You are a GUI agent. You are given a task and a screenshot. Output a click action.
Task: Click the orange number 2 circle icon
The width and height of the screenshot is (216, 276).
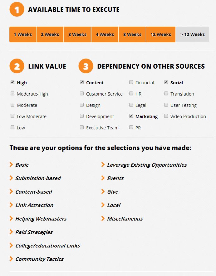pyautogui.click(x=17, y=66)
